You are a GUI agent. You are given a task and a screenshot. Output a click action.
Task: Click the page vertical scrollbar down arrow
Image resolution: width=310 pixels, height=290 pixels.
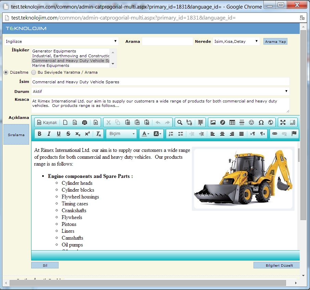click(303, 276)
